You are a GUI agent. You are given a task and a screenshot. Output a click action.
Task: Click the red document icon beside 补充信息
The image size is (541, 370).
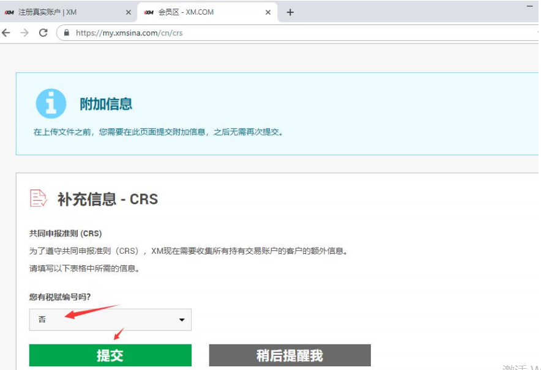pyautogui.click(x=38, y=198)
